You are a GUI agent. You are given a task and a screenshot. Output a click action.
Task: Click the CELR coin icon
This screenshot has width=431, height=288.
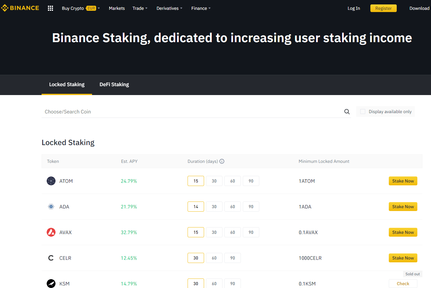[x=51, y=258]
